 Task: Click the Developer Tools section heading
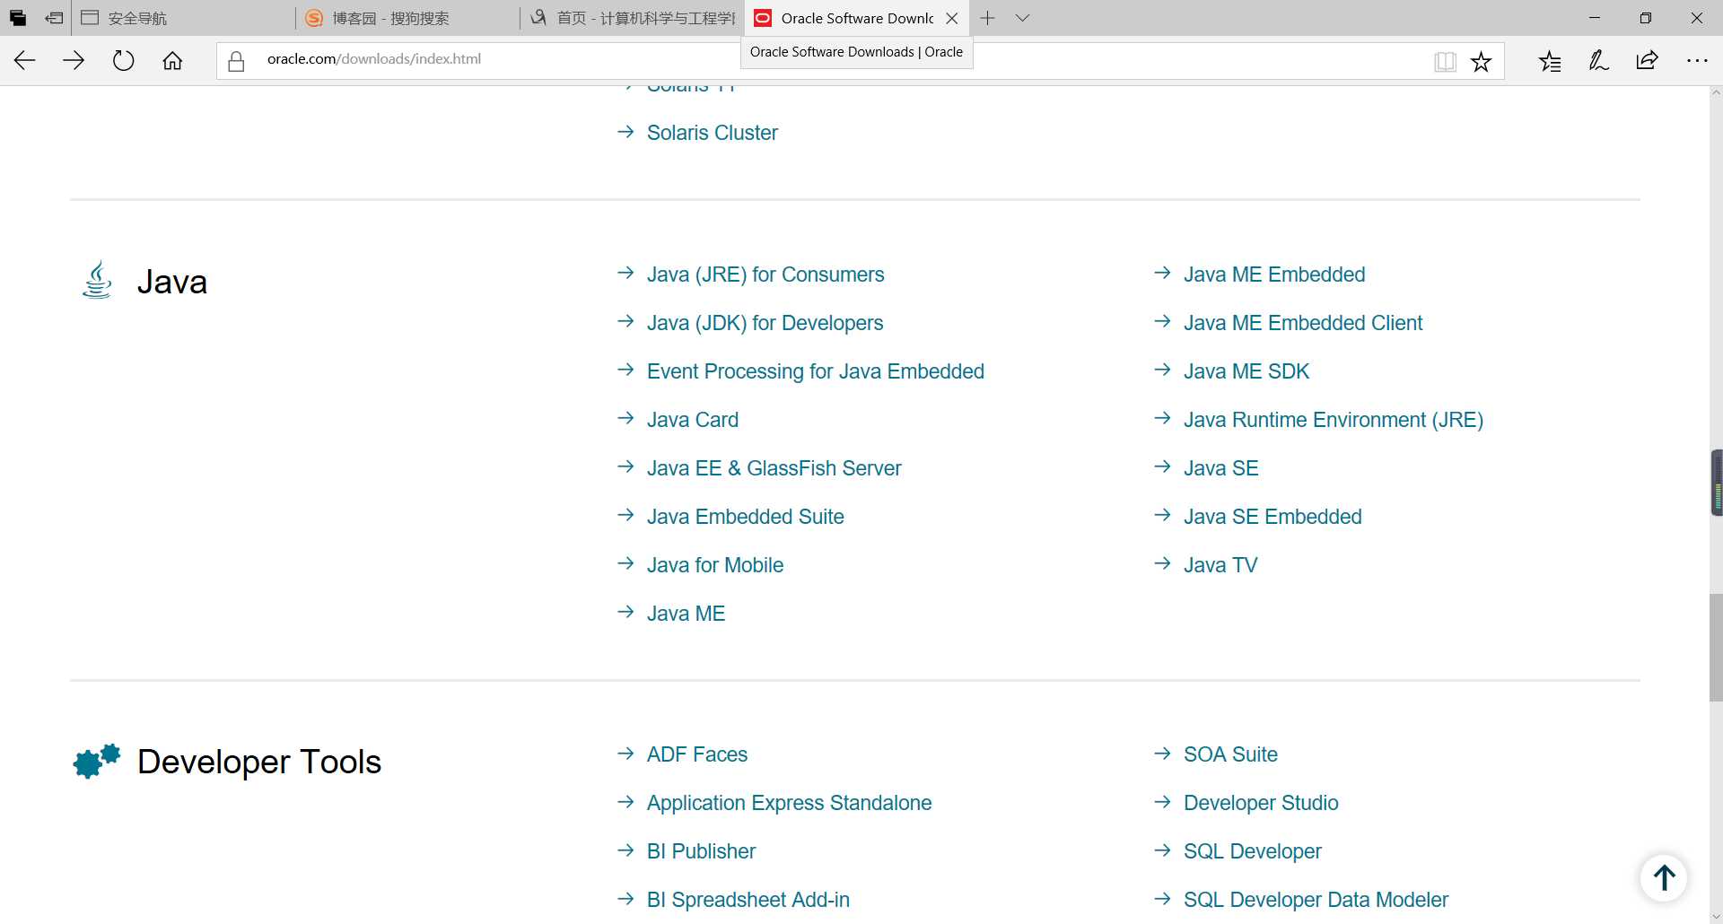coord(258,762)
